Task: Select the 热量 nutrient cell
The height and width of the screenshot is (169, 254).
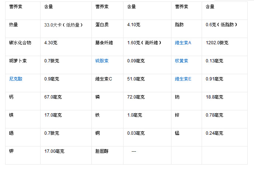Action: tap(13, 25)
